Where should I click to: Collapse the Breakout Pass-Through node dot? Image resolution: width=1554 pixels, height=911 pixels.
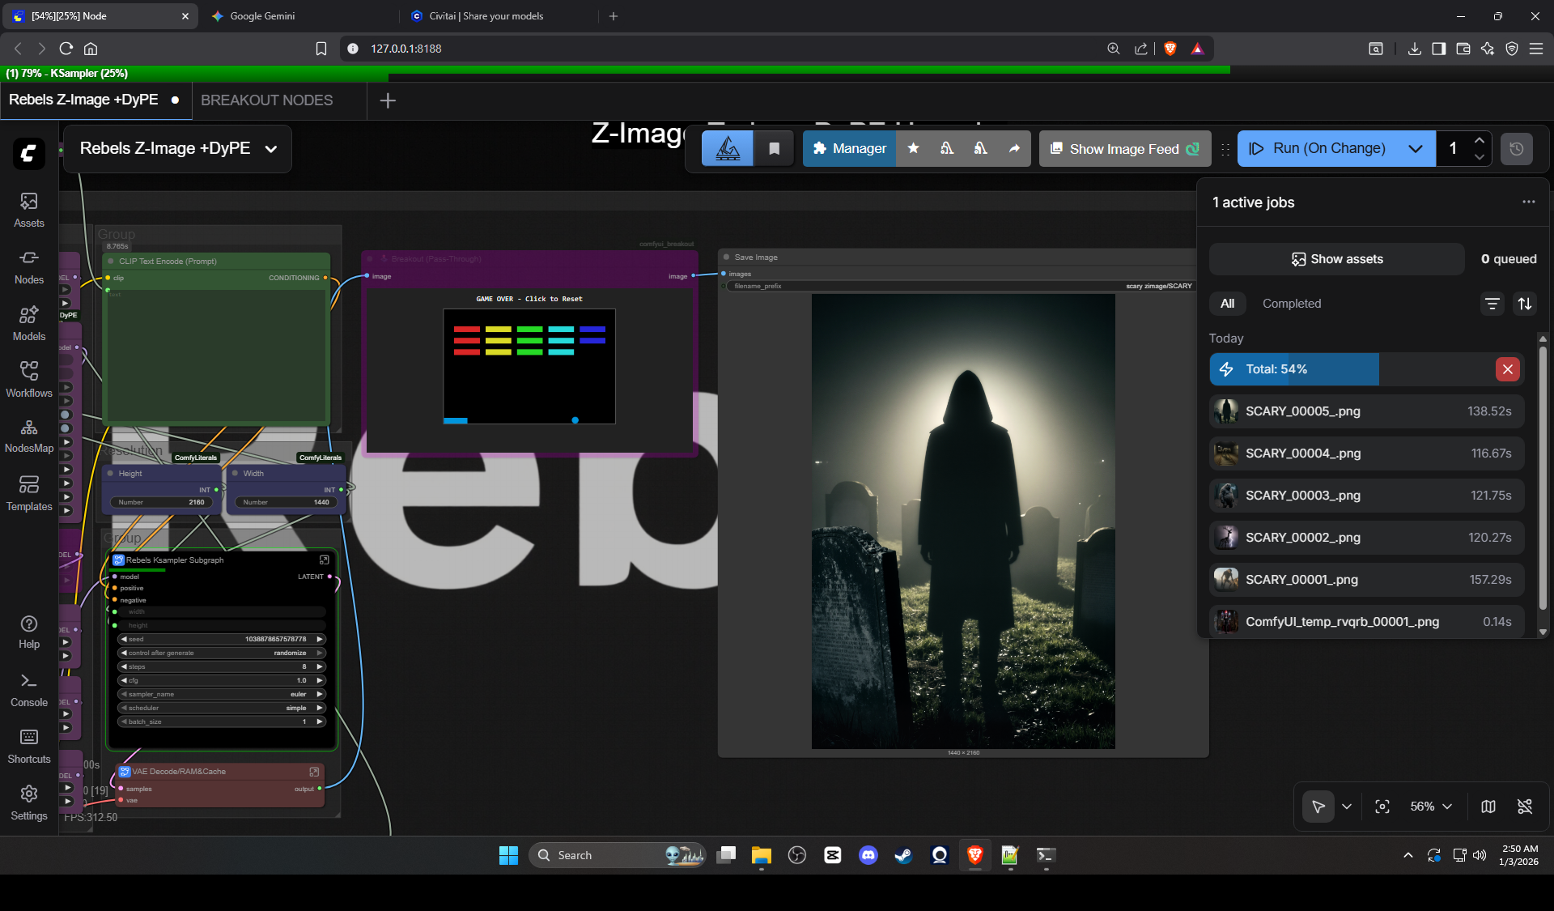coord(370,259)
